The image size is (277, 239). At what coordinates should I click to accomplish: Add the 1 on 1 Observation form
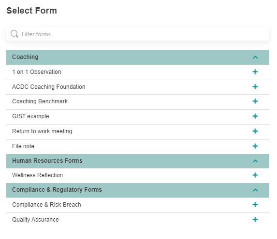(x=255, y=72)
